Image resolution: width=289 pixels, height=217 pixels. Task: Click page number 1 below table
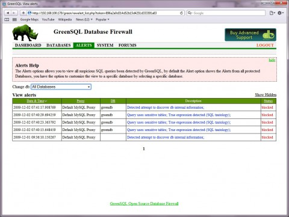pyautogui.click(x=144, y=149)
